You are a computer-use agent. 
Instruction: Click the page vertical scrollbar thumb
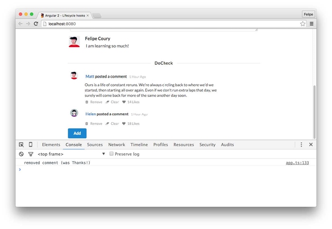coord(314,111)
